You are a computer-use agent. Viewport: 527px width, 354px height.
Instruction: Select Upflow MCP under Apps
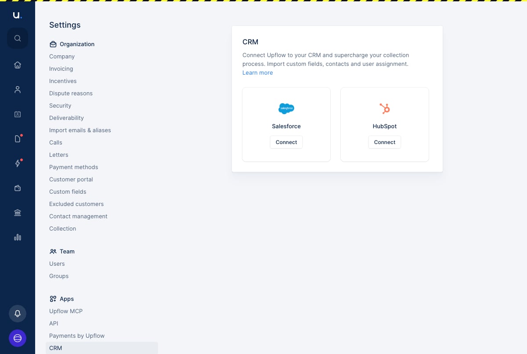pos(66,311)
